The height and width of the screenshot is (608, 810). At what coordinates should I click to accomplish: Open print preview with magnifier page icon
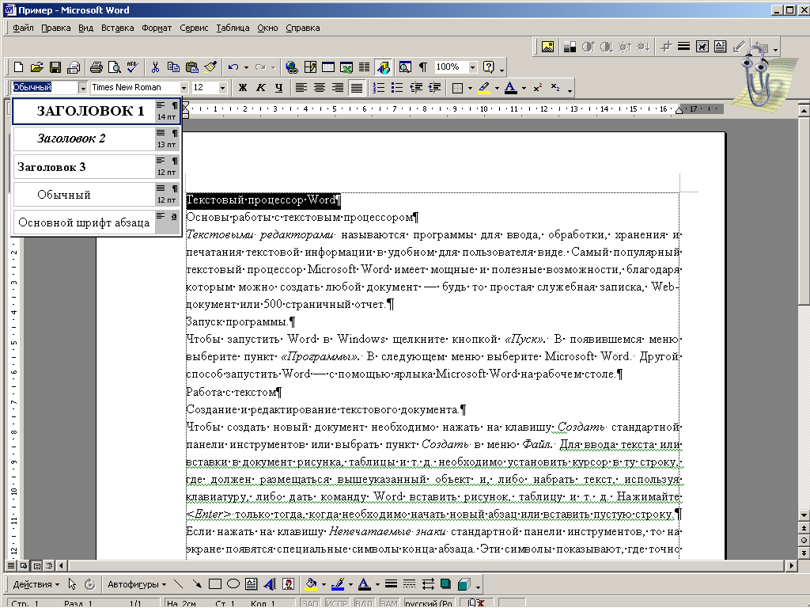point(114,67)
